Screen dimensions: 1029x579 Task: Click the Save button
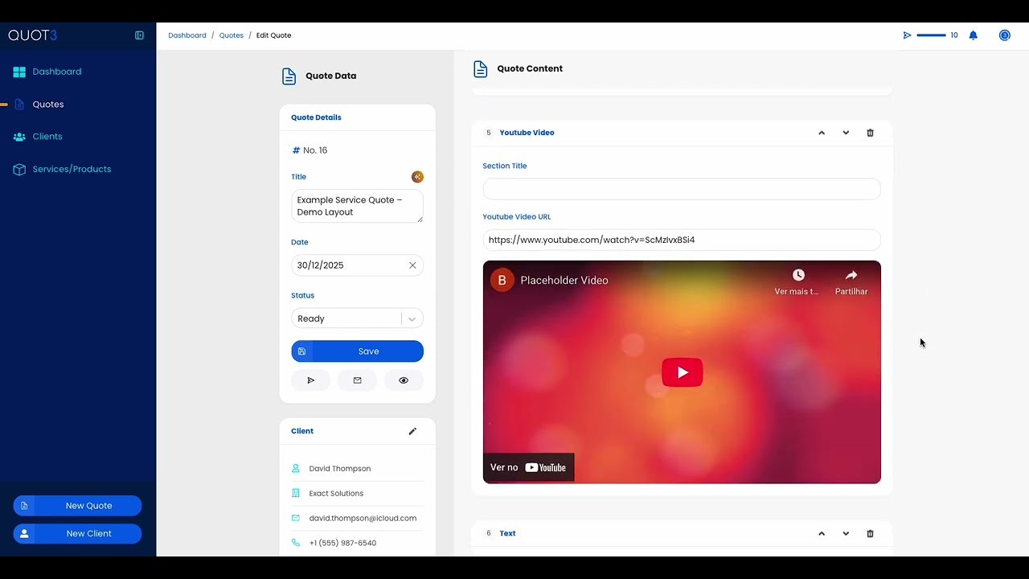[357, 351]
